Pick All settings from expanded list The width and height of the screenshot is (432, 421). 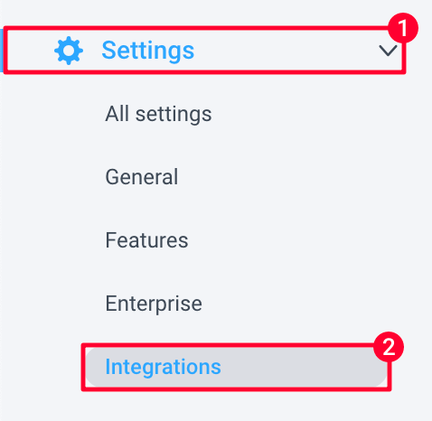158,114
